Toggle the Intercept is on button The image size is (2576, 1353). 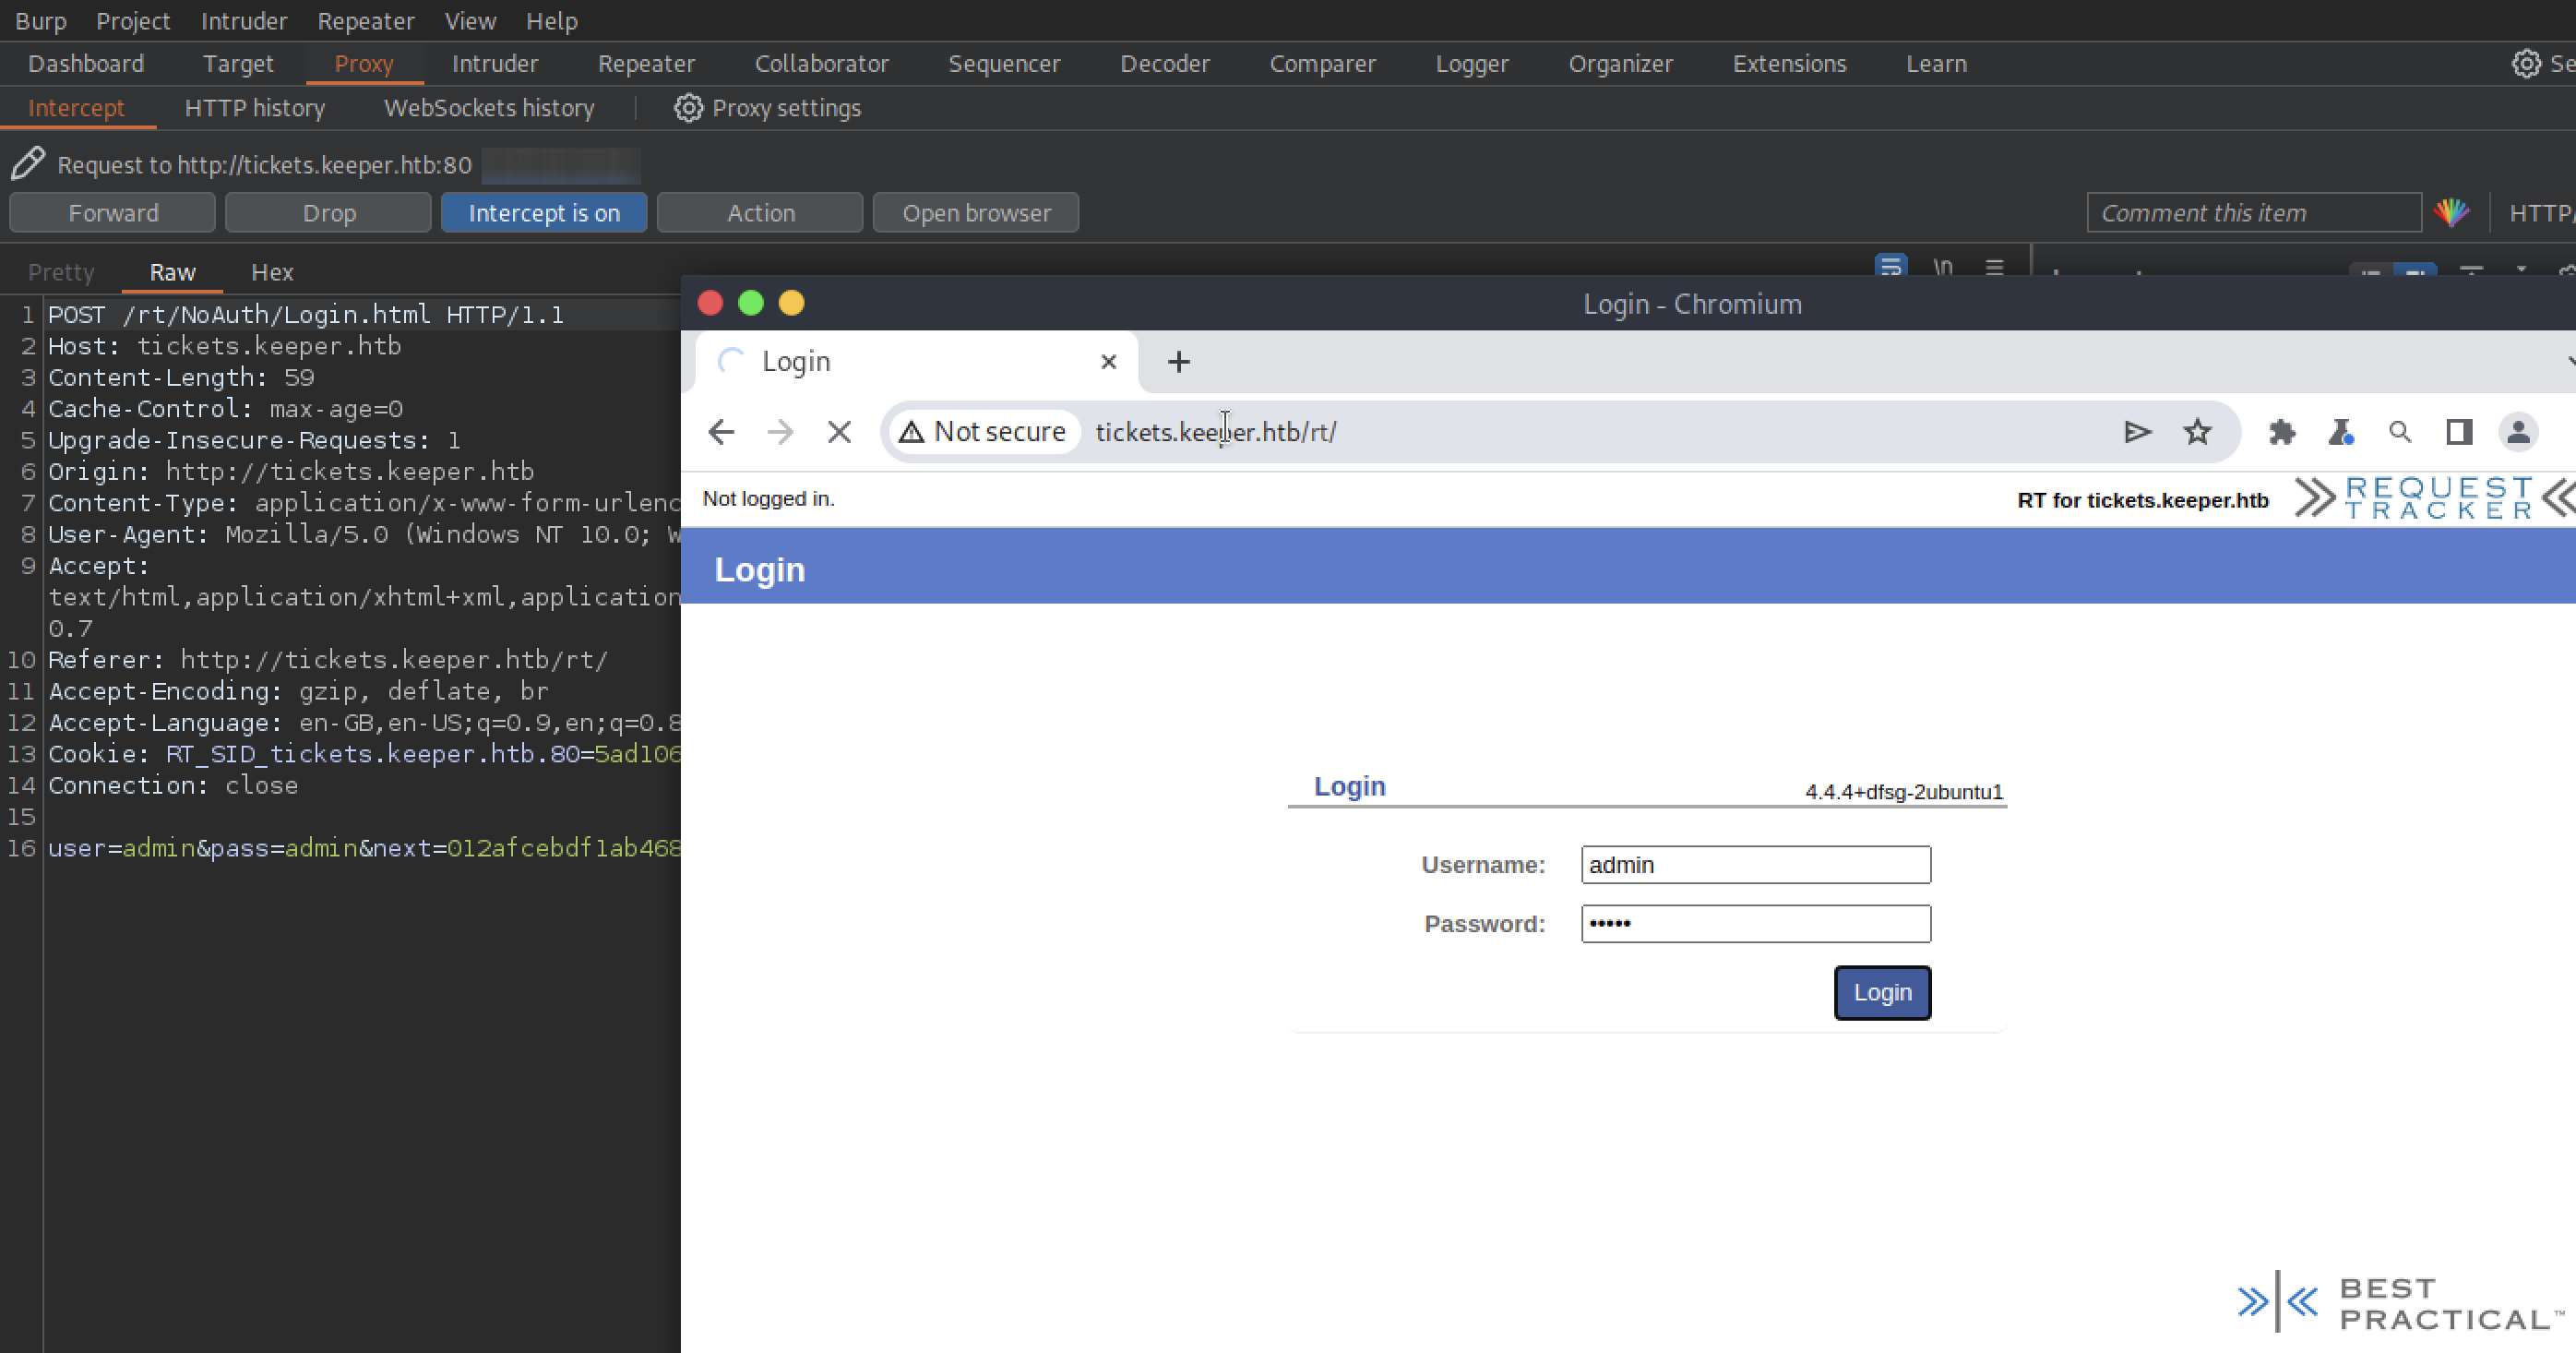[x=544, y=213]
